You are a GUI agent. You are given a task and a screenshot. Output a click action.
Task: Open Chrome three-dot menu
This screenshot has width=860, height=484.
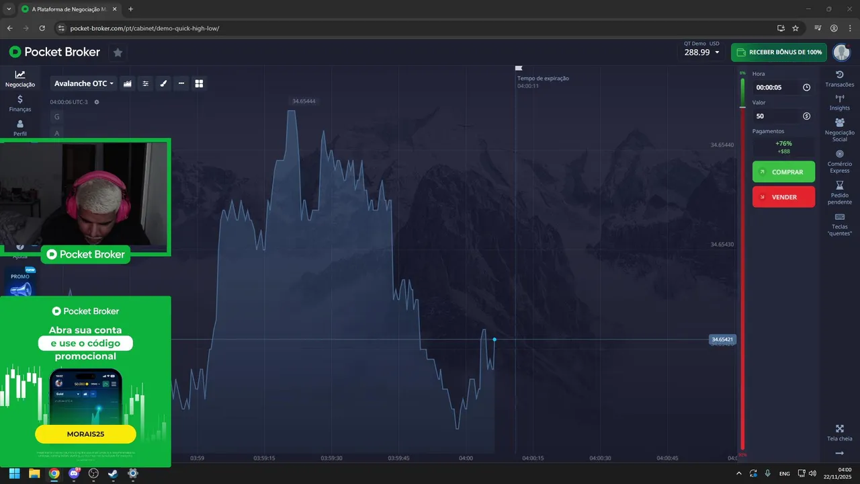click(850, 28)
